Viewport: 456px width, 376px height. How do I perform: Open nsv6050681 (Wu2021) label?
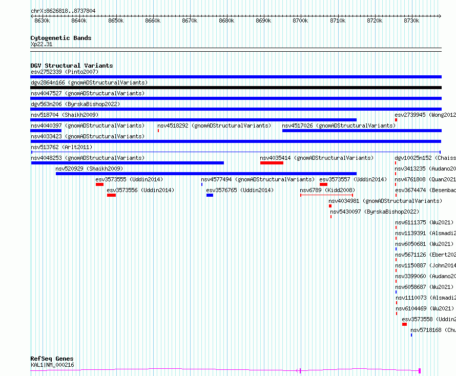tap(424, 244)
